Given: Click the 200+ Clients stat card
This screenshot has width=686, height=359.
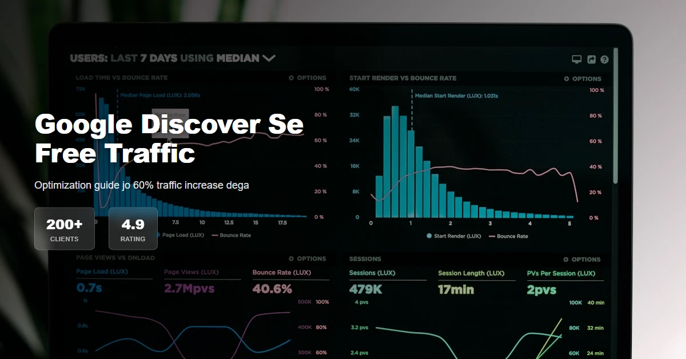Looking at the screenshot, I should (x=65, y=229).
